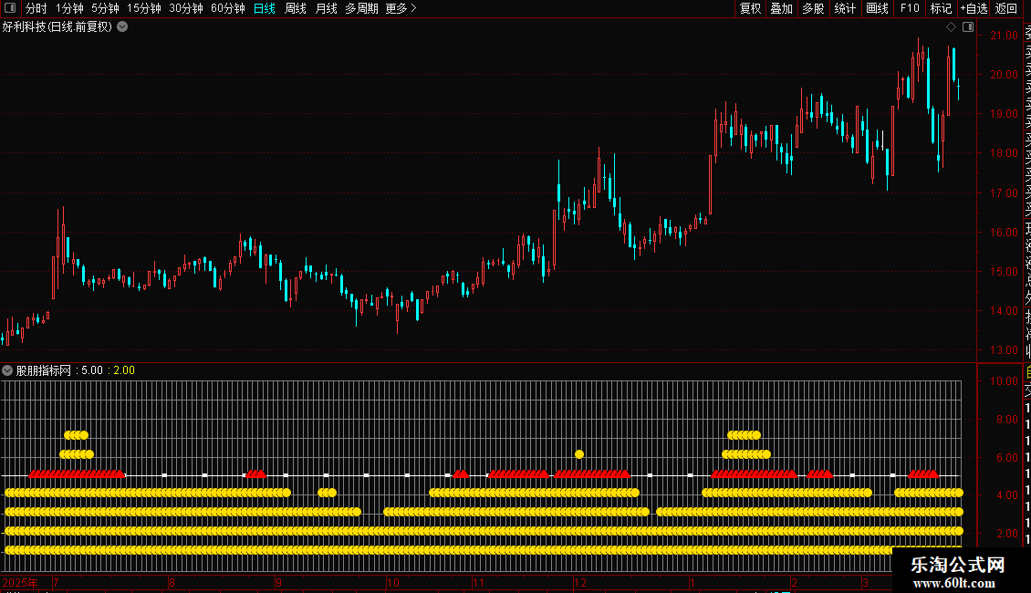Click the 2025年 label on time axis
The image size is (1031, 593).
(20, 583)
